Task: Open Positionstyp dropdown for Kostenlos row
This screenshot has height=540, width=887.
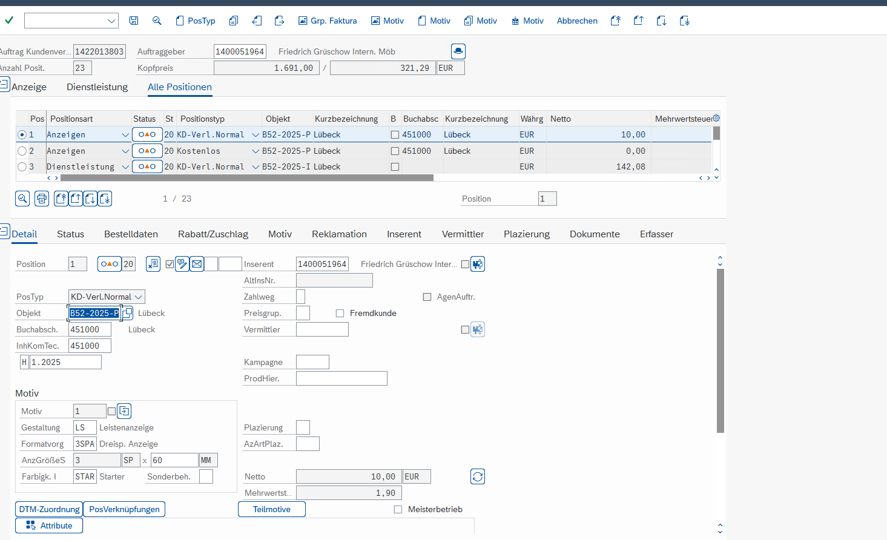Action: pyautogui.click(x=256, y=151)
